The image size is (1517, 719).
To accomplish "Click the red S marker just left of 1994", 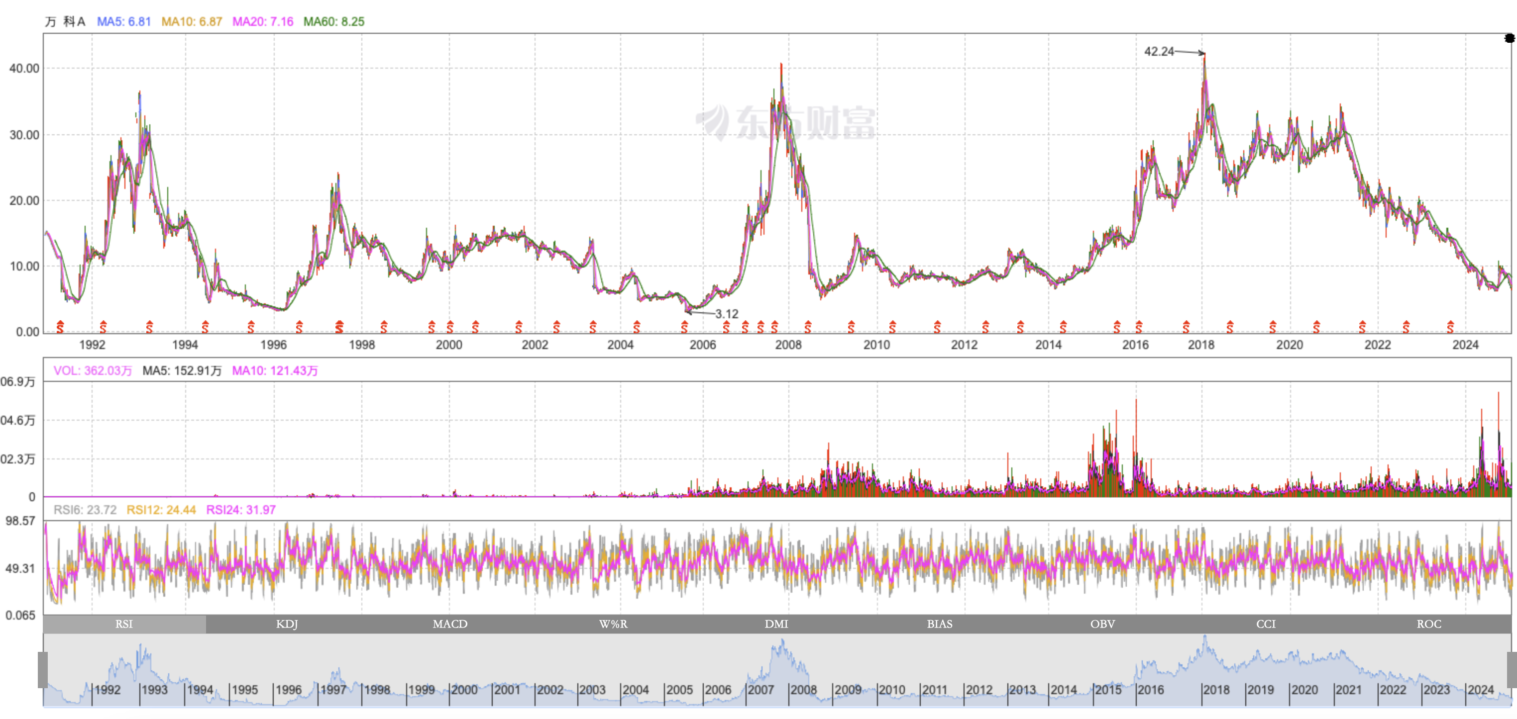I will click(150, 327).
